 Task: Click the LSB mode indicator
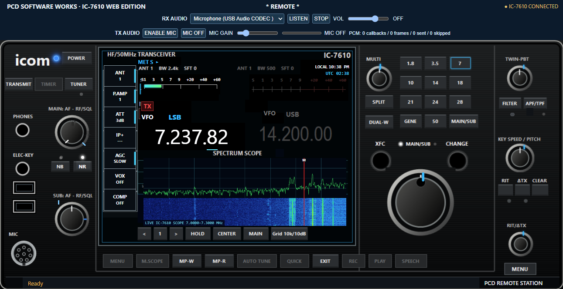[175, 117]
